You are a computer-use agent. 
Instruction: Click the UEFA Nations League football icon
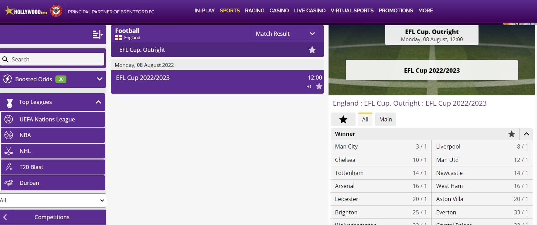point(9,119)
